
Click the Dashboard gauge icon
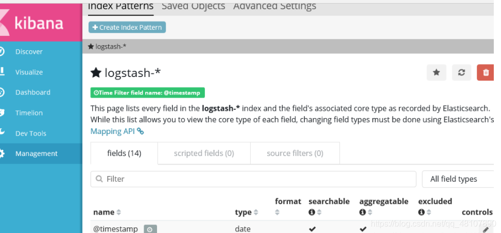pyautogui.click(x=2, y=92)
